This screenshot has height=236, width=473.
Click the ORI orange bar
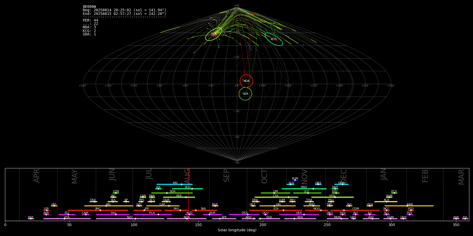pos(277,206)
